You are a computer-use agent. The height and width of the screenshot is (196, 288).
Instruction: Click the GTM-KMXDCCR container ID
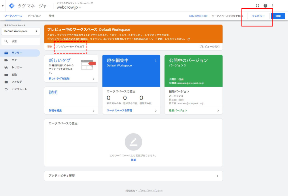click(x=198, y=16)
